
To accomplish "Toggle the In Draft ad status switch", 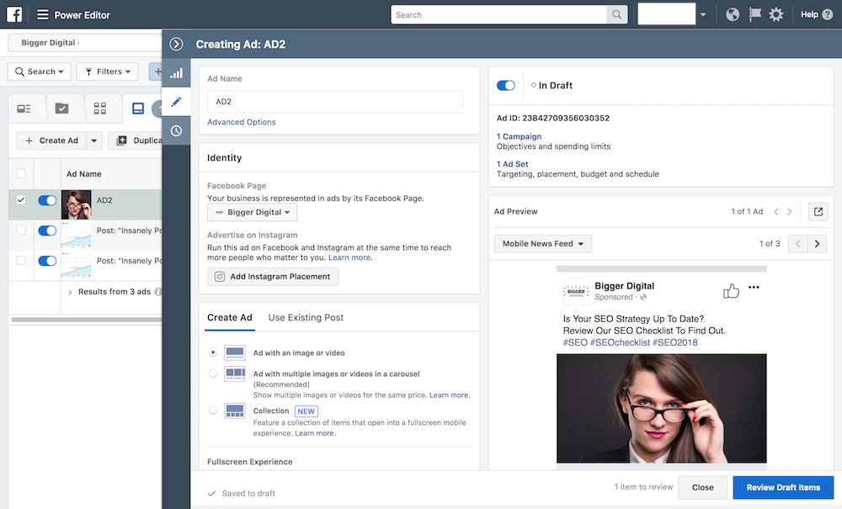I will point(506,85).
